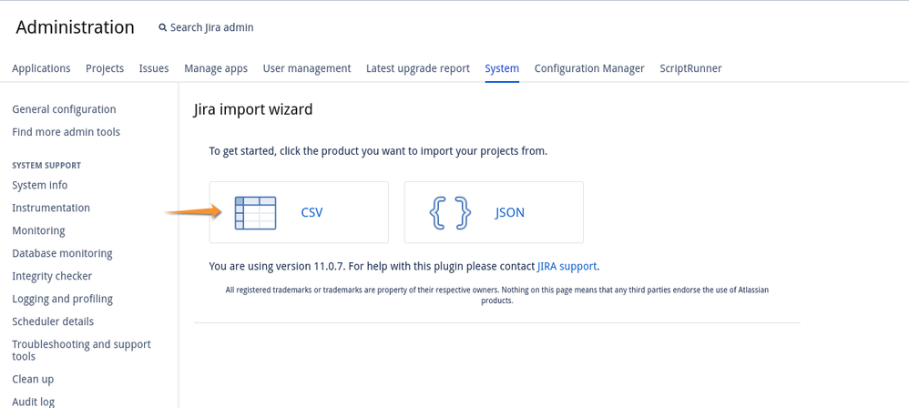The image size is (909, 408).
Task: Go to General configuration in sidebar
Action: tap(64, 109)
